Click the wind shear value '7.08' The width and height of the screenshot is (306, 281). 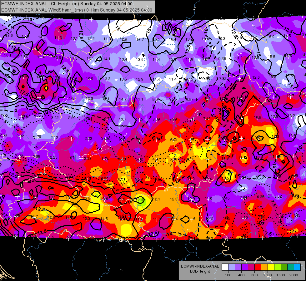[x=190, y=139]
